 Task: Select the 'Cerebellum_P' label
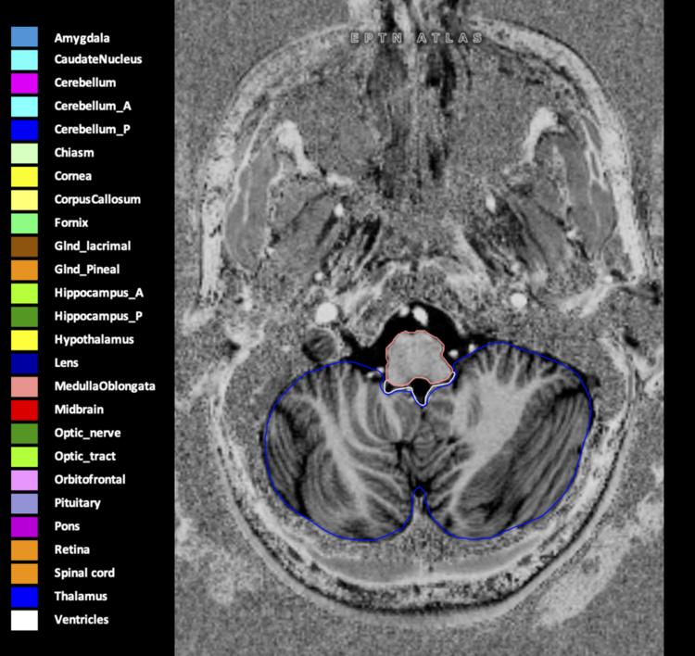[x=92, y=130]
